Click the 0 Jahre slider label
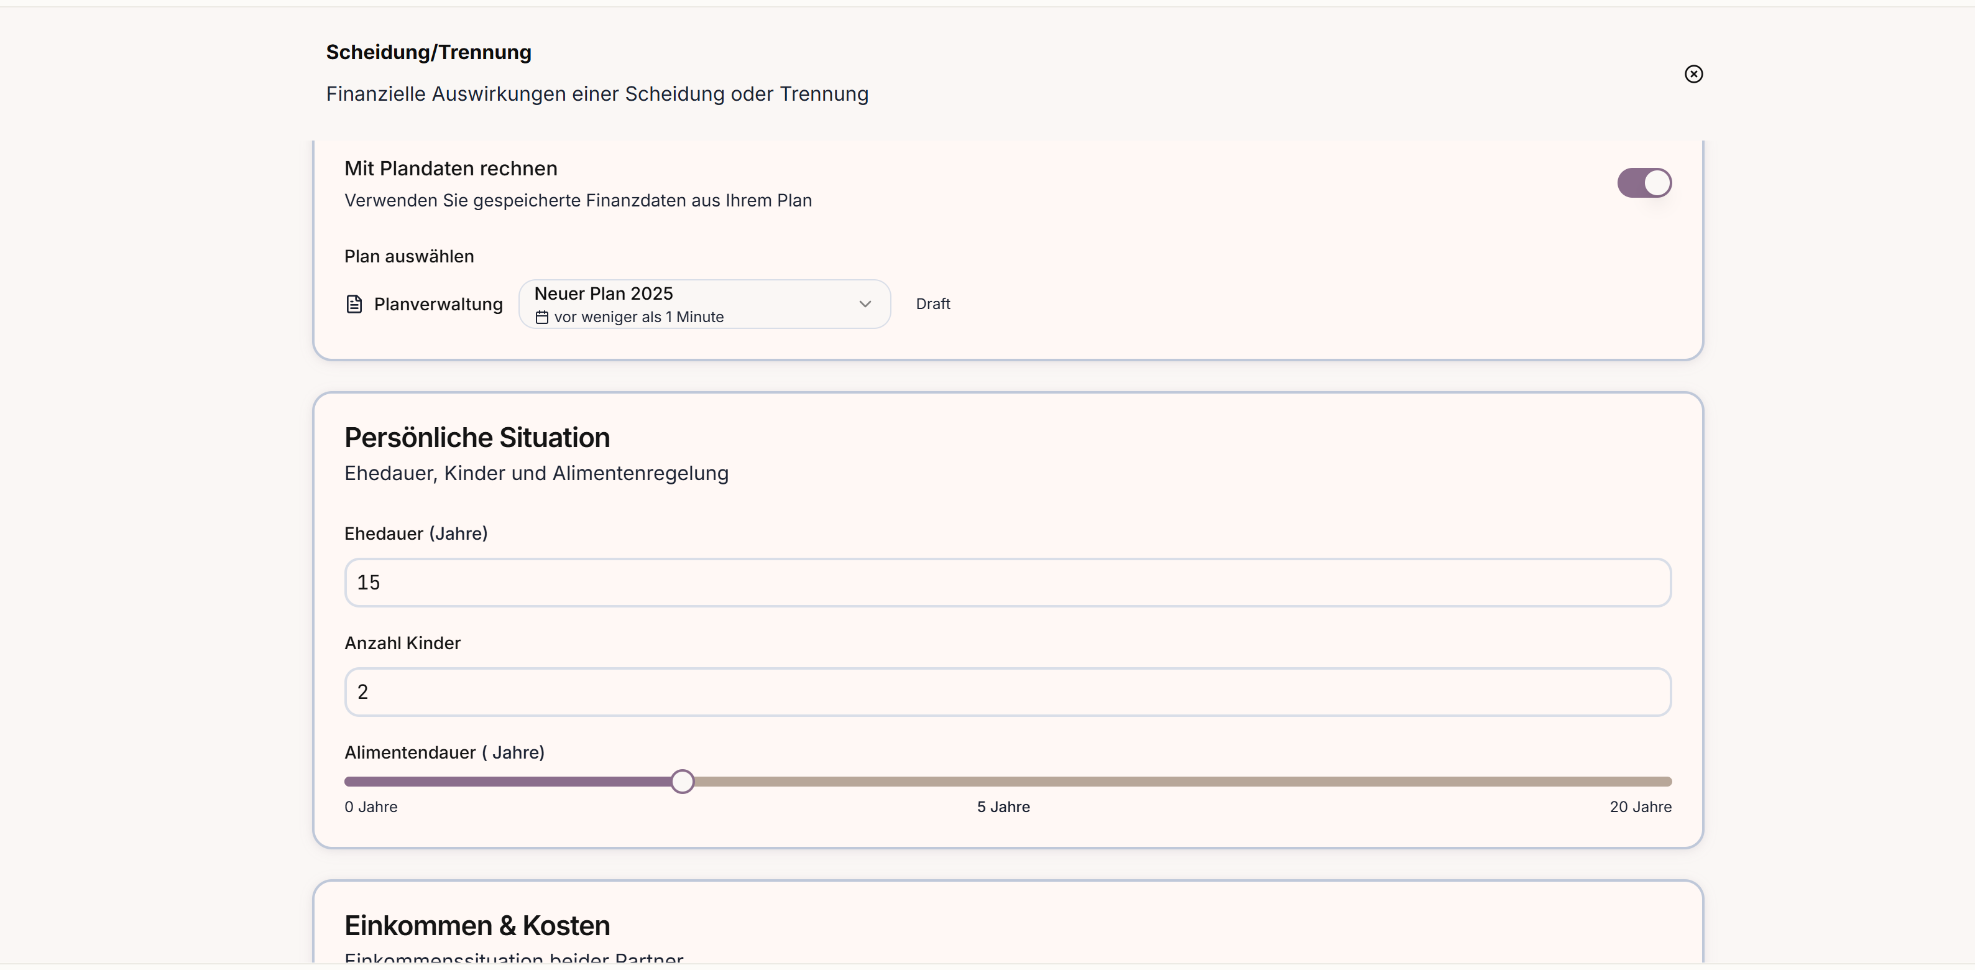The width and height of the screenshot is (1975, 970). click(371, 806)
